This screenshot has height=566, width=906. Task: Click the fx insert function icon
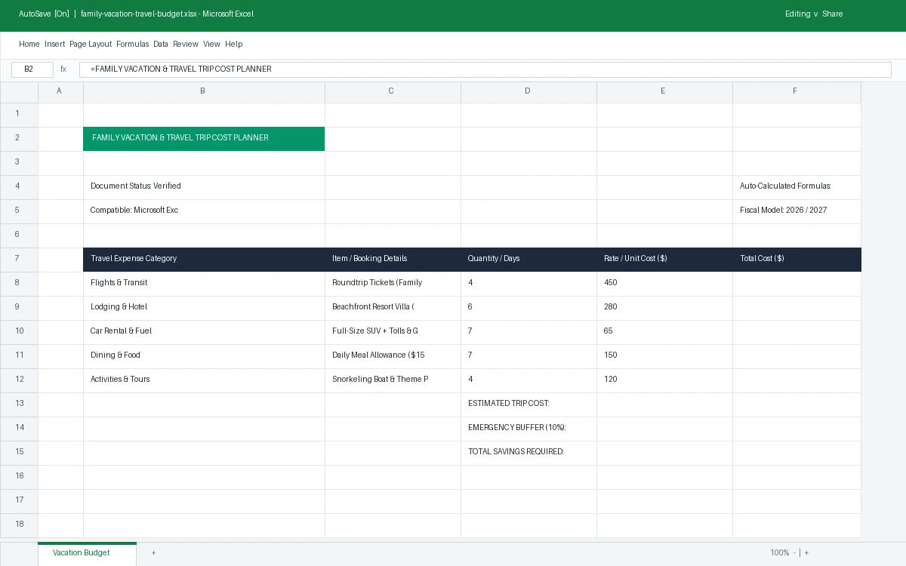pos(63,69)
